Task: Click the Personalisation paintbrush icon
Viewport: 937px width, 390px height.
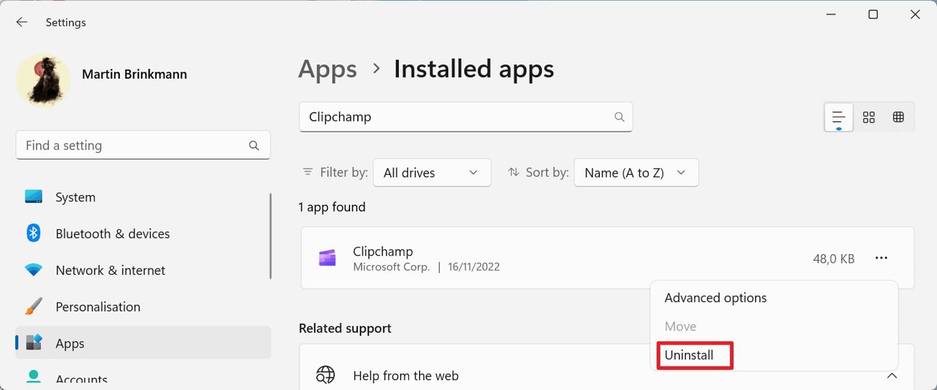Action: pos(33,306)
